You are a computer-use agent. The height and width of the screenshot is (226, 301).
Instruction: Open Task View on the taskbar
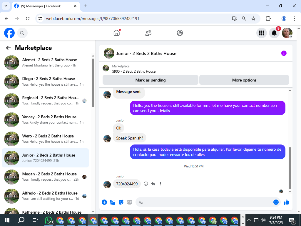pyautogui.click(x=35, y=220)
